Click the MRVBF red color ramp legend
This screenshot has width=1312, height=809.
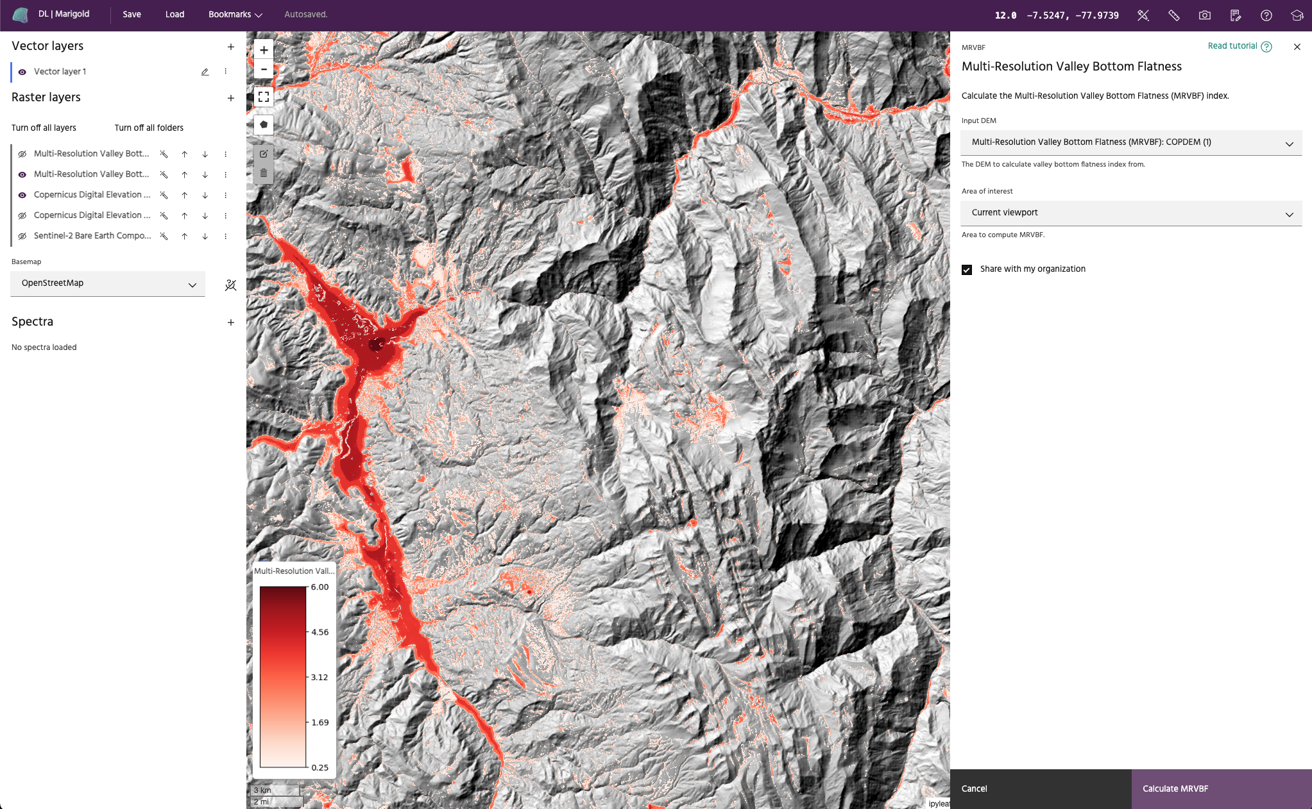[x=283, y=677]
